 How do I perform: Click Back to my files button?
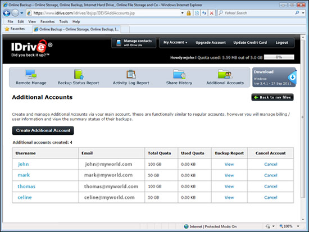pos(272,97)
